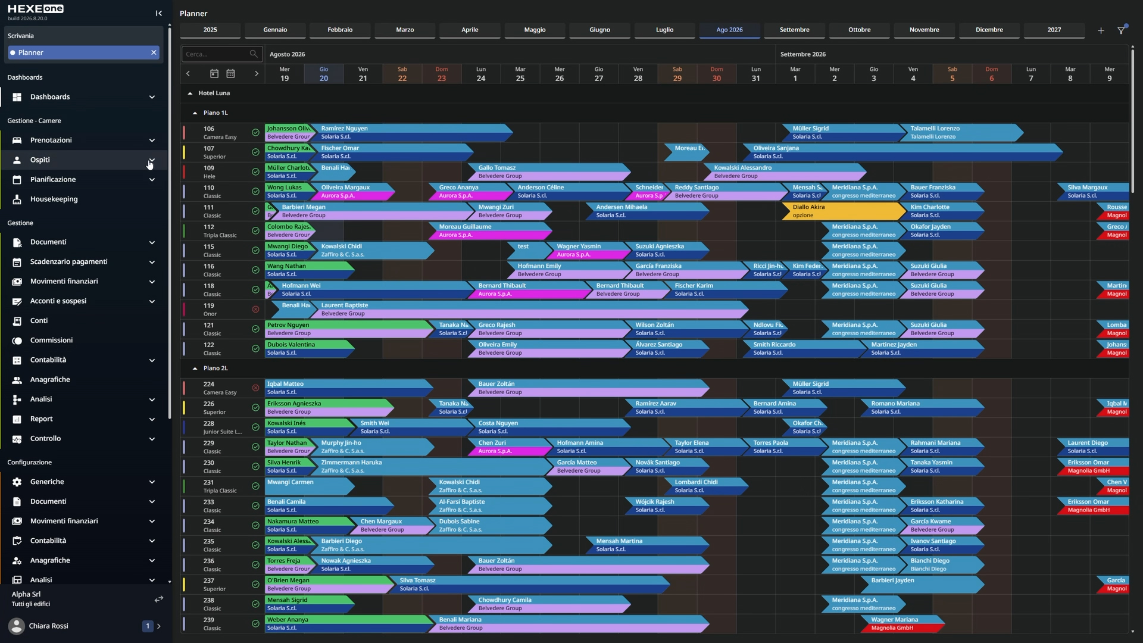Viewport: 1143px width, 643px height.
Task: Toggle the red status icon for room 224
Action: point(255,388)
